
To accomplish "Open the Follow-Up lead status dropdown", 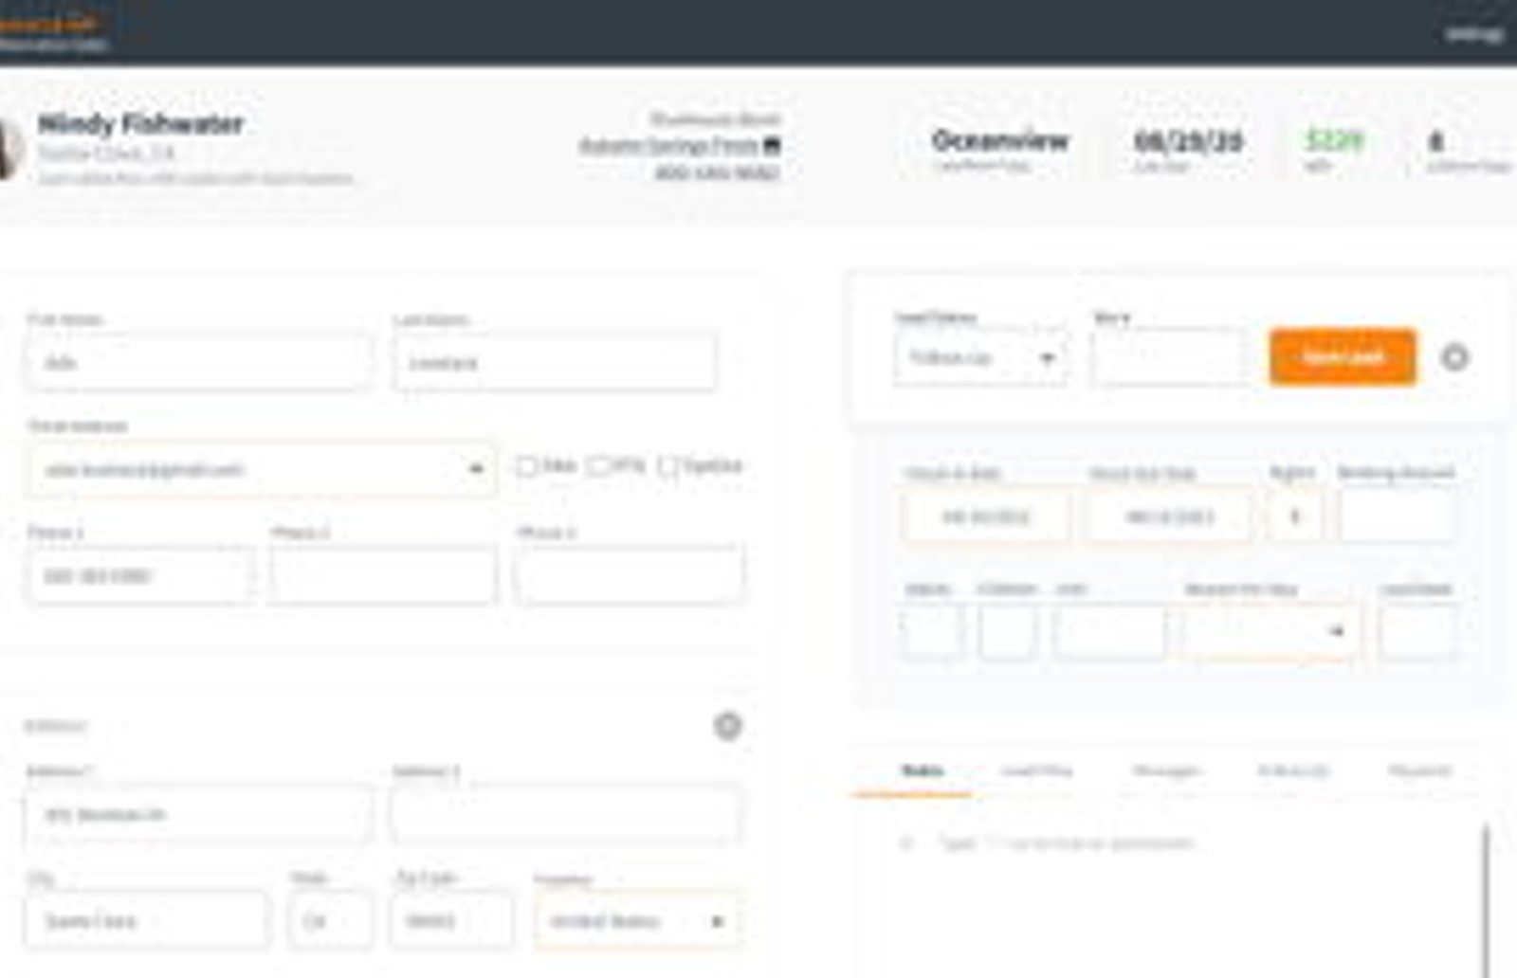I will click(x=981, y=358).
